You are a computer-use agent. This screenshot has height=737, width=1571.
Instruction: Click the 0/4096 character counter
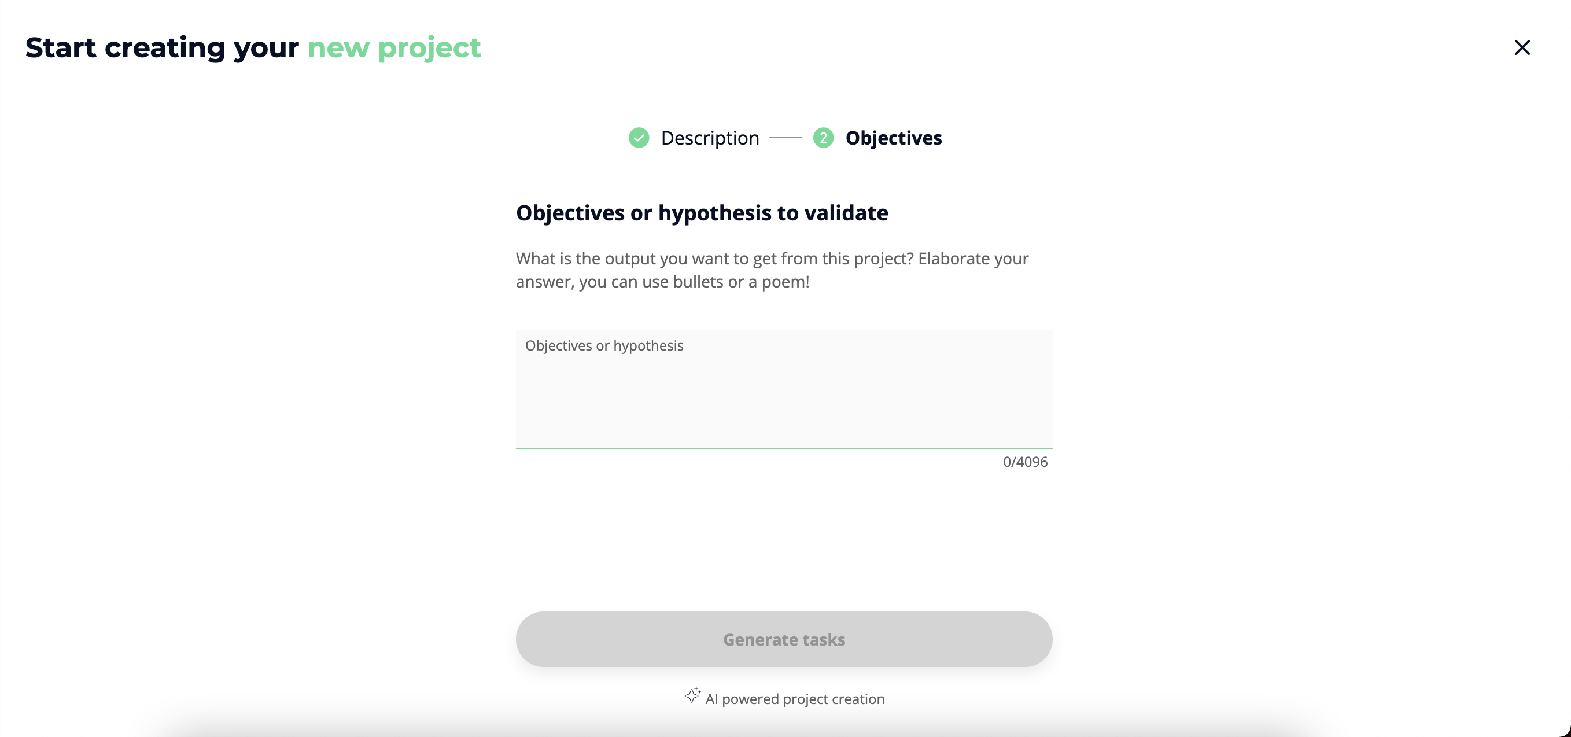pos(1024,462)
